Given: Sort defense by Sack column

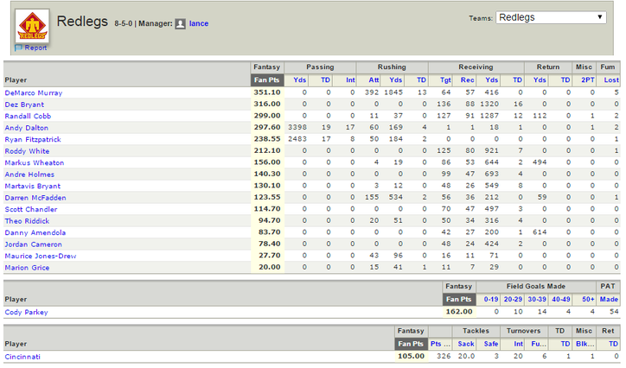Looking at the screenshot, I should pyautogui.click(x=466, y=344).
